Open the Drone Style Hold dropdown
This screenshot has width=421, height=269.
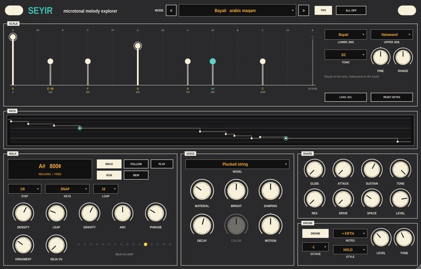point(350,250)
